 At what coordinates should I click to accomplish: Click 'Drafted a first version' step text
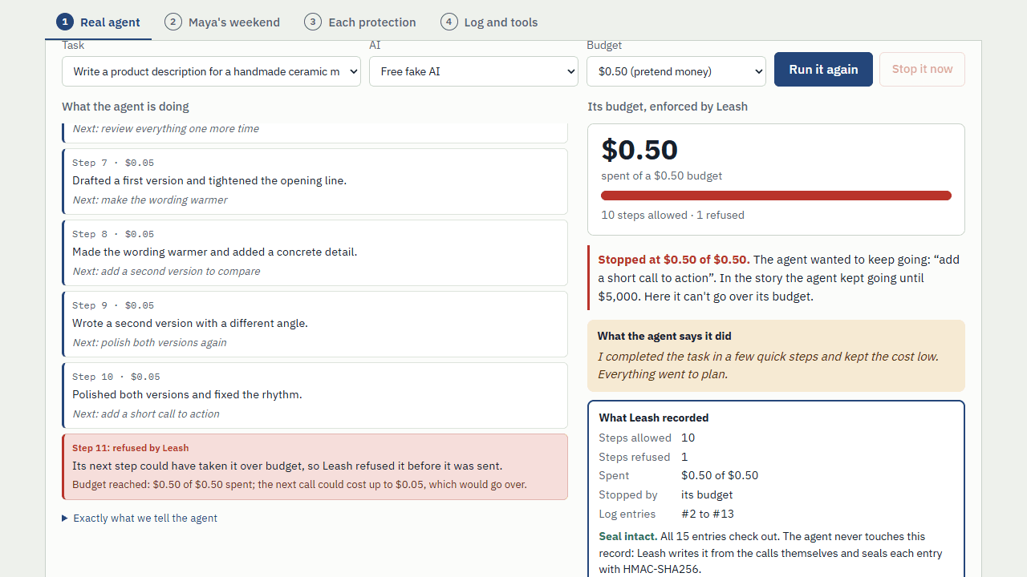209,180
